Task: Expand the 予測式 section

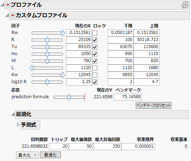Action: tap(18, 125)
